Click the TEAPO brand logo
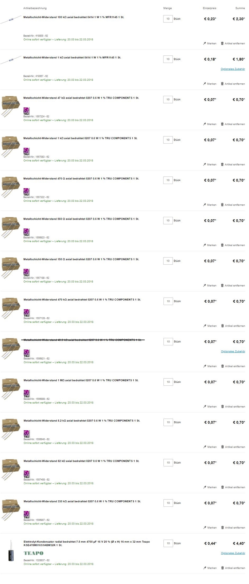The image size is (249, 584). [33, 553]
